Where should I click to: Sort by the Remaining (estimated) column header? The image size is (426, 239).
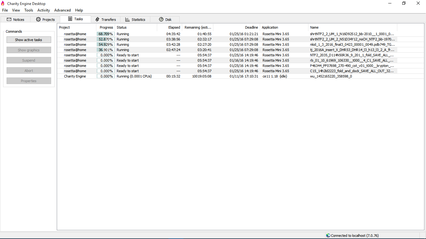(197, 27)
